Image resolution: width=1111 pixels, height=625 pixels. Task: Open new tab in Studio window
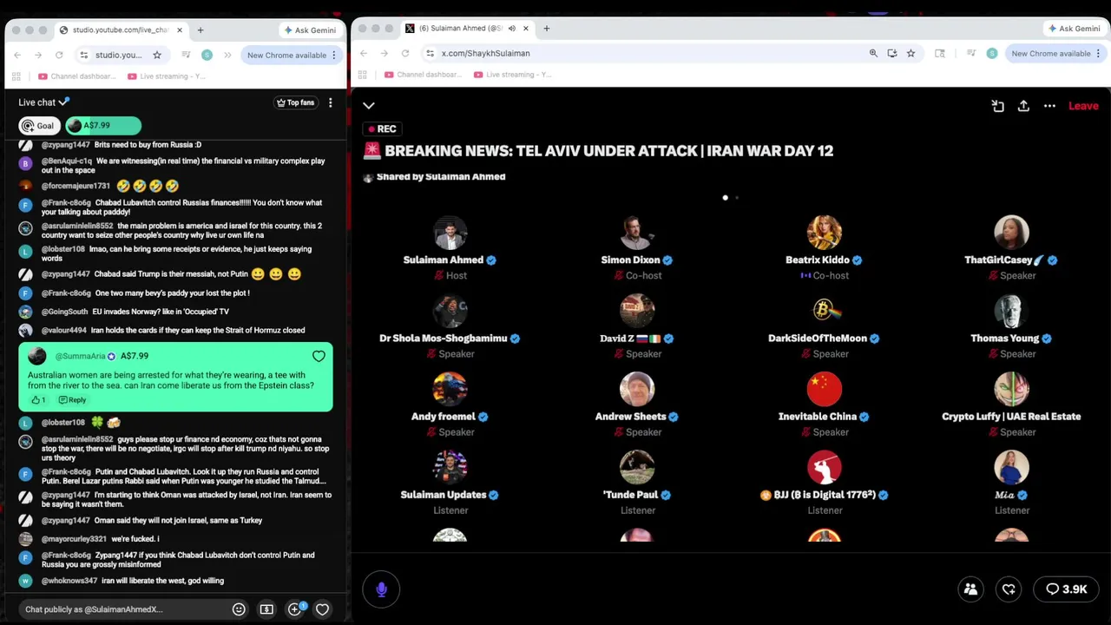click(201, 30)
